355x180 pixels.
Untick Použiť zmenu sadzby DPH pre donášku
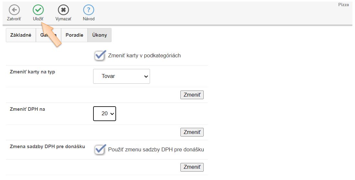click(x=100, y=149)
